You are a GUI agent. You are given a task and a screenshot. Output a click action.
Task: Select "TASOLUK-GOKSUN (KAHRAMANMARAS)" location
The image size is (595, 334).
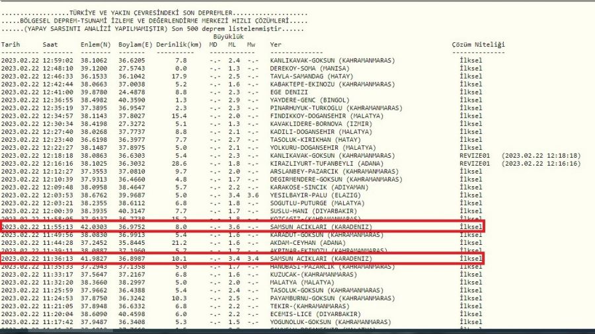[x=327, y=291]
